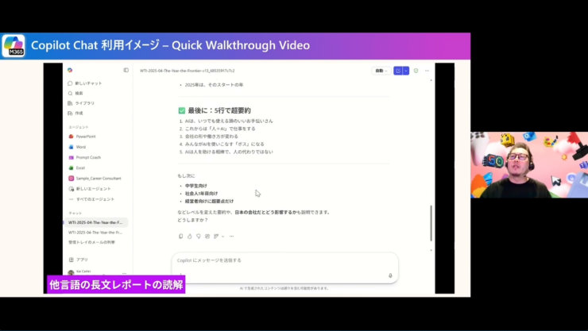Click the heading 最後に：5行で超要約

coord(219,110)
